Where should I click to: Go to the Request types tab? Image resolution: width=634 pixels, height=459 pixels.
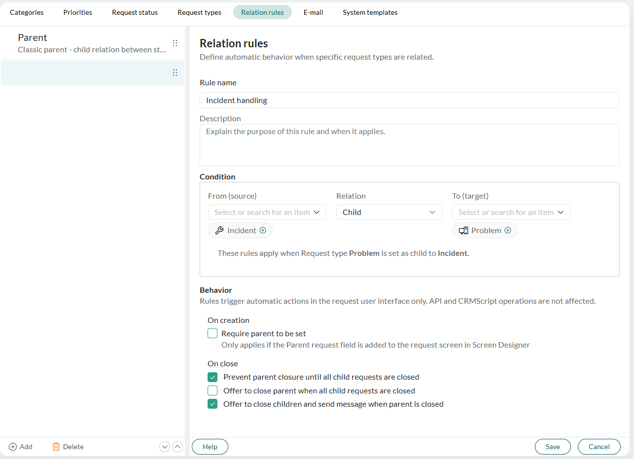click(199, 12)
